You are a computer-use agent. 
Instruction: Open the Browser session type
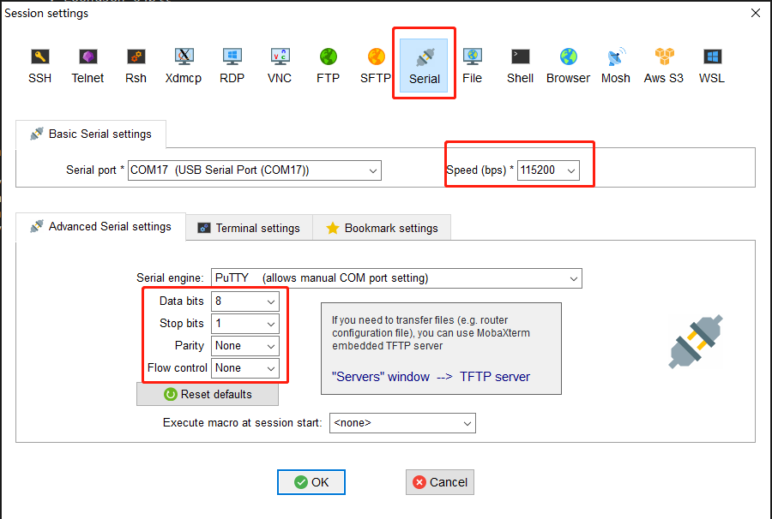568,66
